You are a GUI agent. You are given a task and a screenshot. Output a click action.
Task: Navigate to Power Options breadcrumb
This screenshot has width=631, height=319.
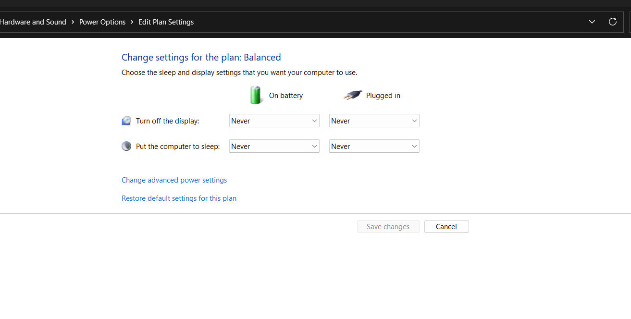[x=102, y=22]
